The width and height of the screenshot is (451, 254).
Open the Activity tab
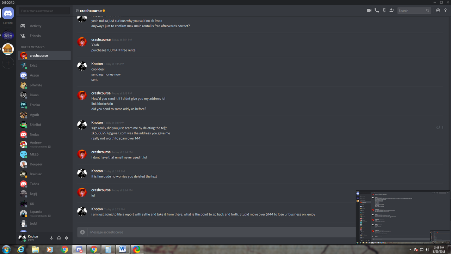[35, 26]
